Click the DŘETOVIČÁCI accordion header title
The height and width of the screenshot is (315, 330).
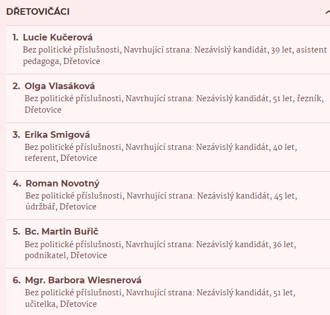tap(38, 11)
